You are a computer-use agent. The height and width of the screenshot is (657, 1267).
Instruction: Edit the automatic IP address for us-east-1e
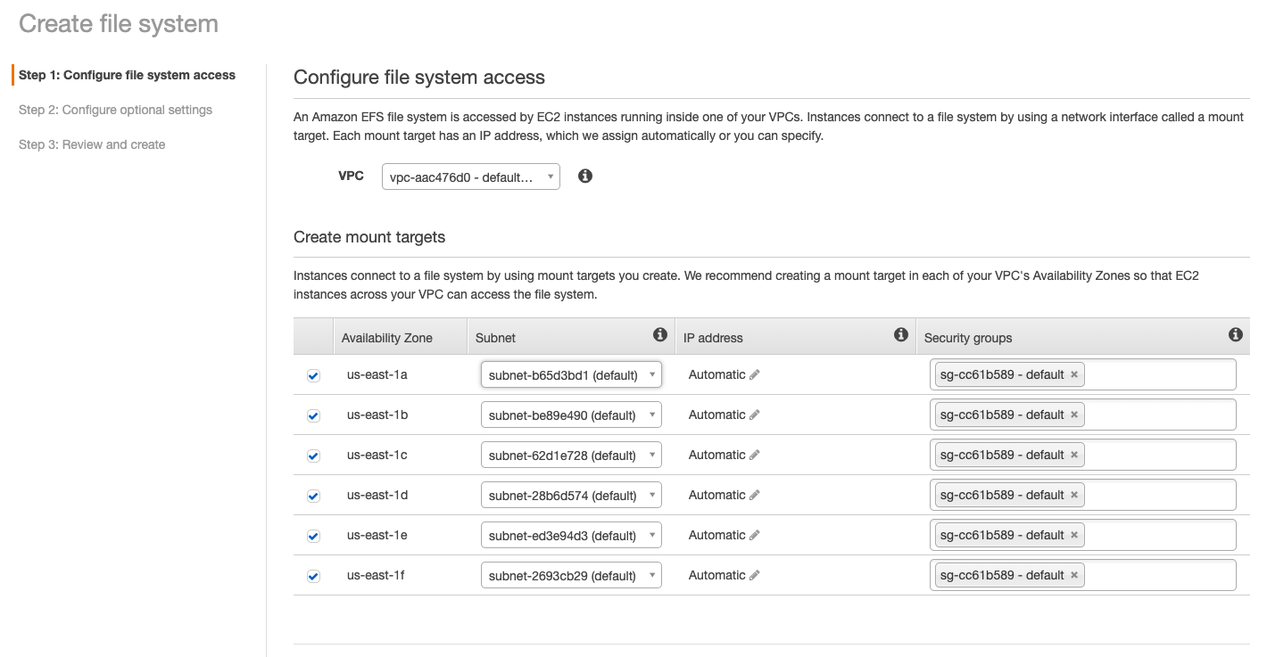[755, 536]
